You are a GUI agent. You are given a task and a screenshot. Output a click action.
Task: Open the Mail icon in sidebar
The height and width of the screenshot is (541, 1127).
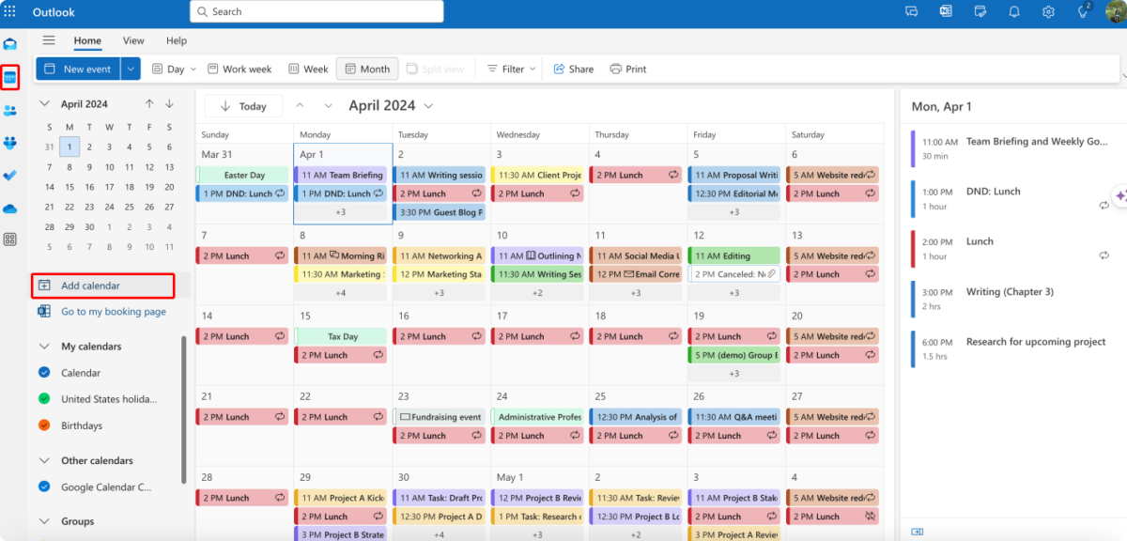10,44
